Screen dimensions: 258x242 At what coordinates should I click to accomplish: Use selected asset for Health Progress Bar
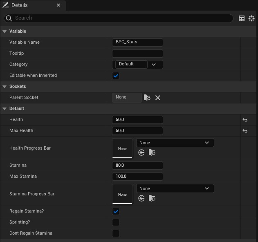pos(141,152)
